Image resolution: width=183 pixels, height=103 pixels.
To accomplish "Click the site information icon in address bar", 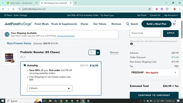I will click(20, 9).
